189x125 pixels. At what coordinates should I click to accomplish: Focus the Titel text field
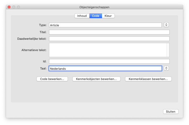(109, 32)
